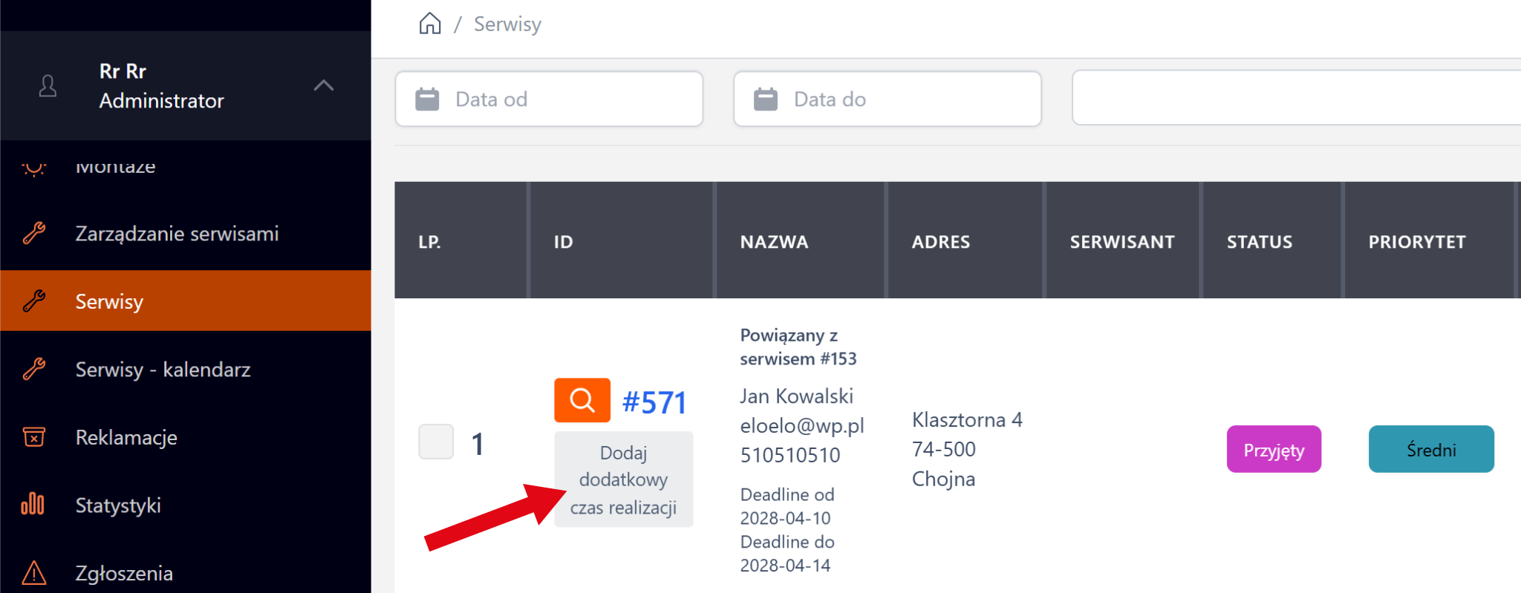Click Dodaj dodatkowy czas realizacji button

pos(623,480)
